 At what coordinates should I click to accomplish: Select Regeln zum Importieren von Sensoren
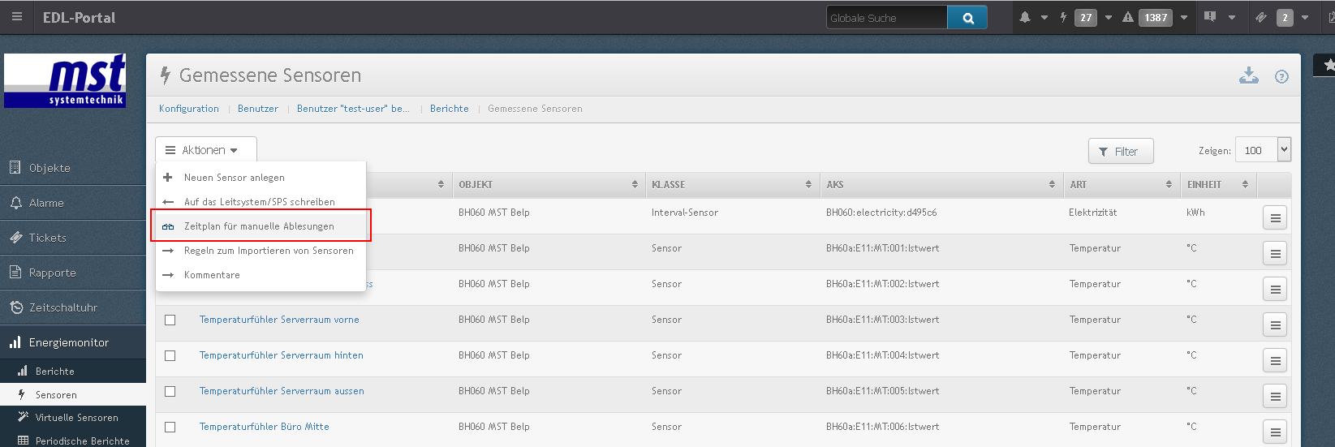click(261, 251)
